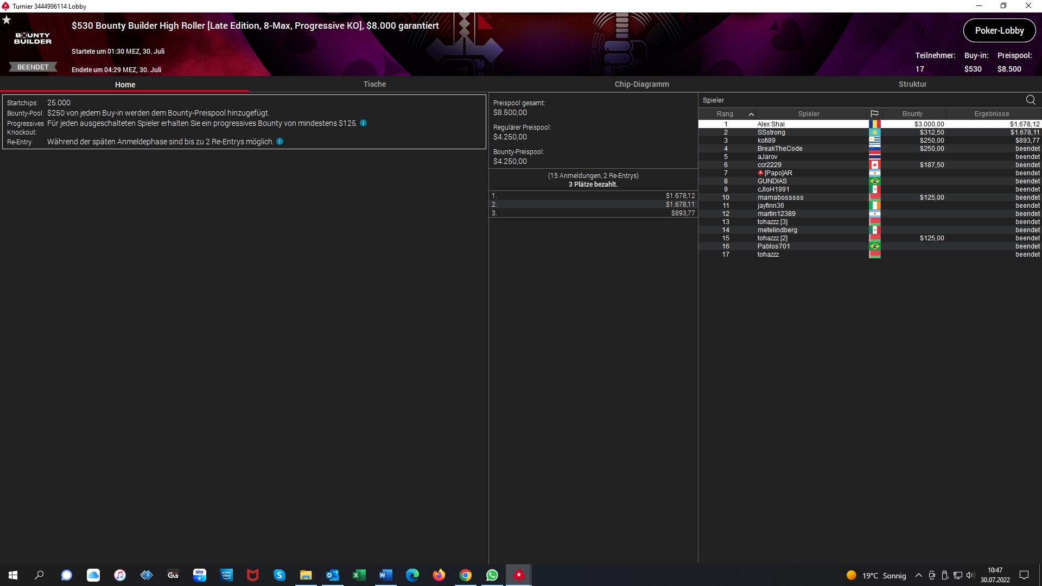Open Firefox from the taskbar

tap(439, 575)
